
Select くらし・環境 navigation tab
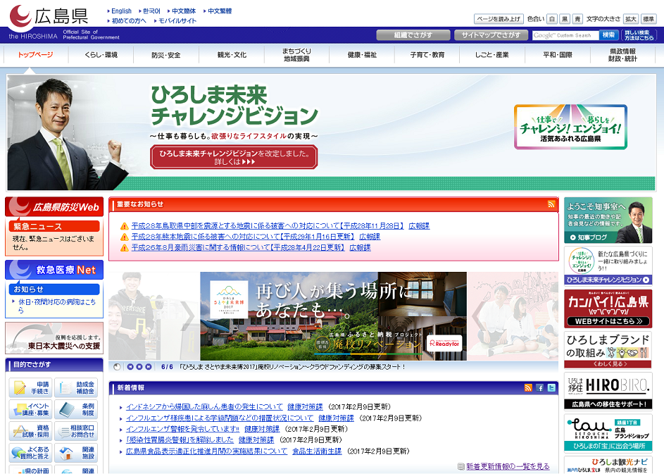tap(101, 55)
